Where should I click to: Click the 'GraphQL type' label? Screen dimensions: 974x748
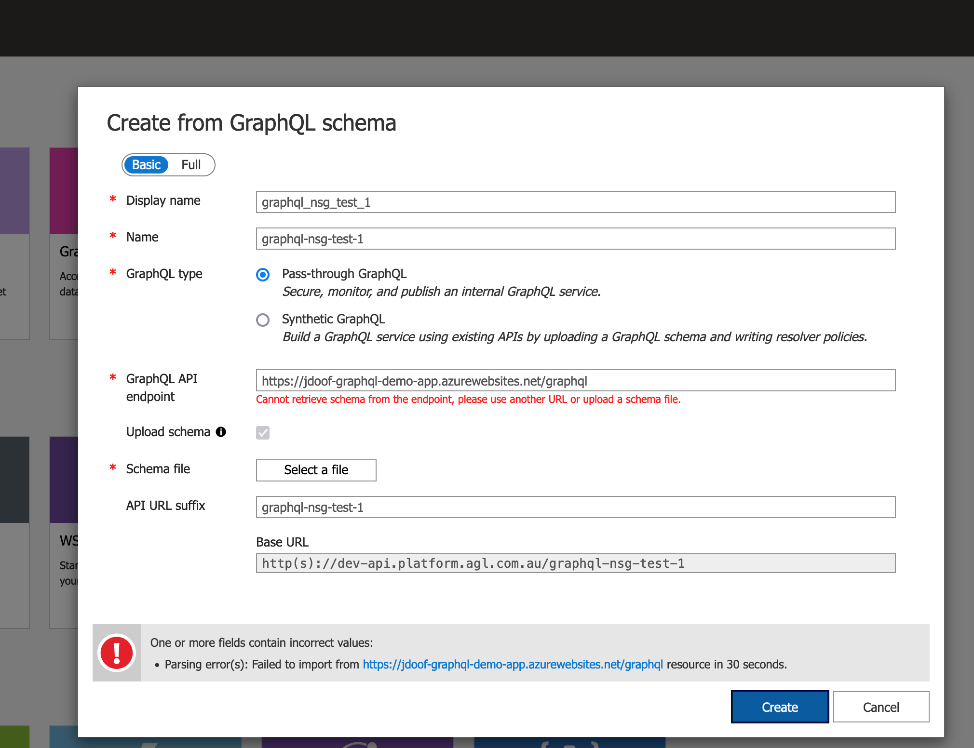[x=164, y=274]
